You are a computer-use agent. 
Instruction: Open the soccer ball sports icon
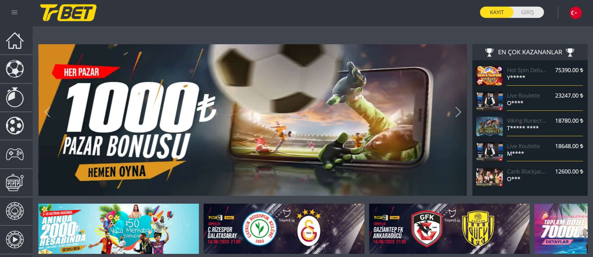coord(15,69)
